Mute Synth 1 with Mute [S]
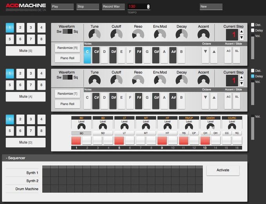Screen dimensions: 266x204 (25, 51)
